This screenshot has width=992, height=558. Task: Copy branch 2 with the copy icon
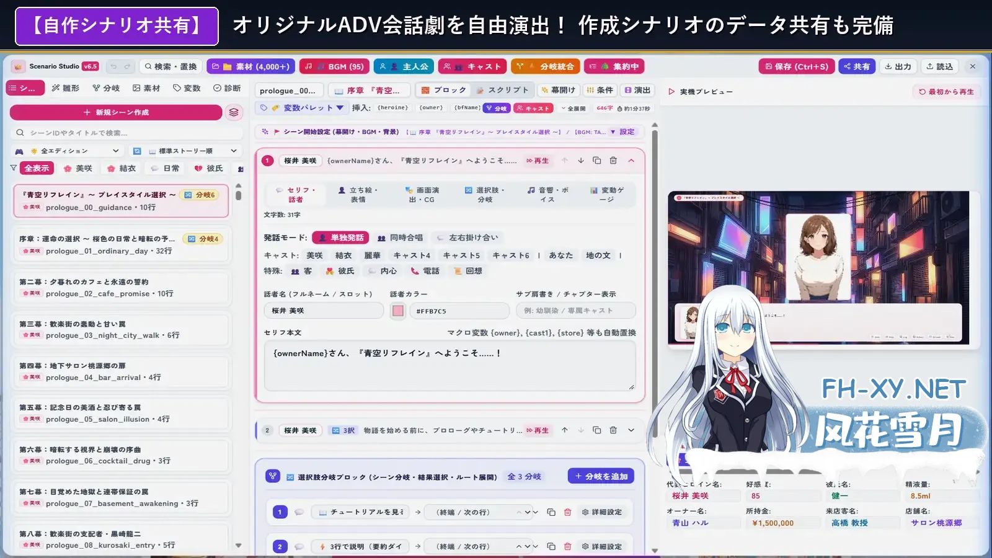click(551, 546)
